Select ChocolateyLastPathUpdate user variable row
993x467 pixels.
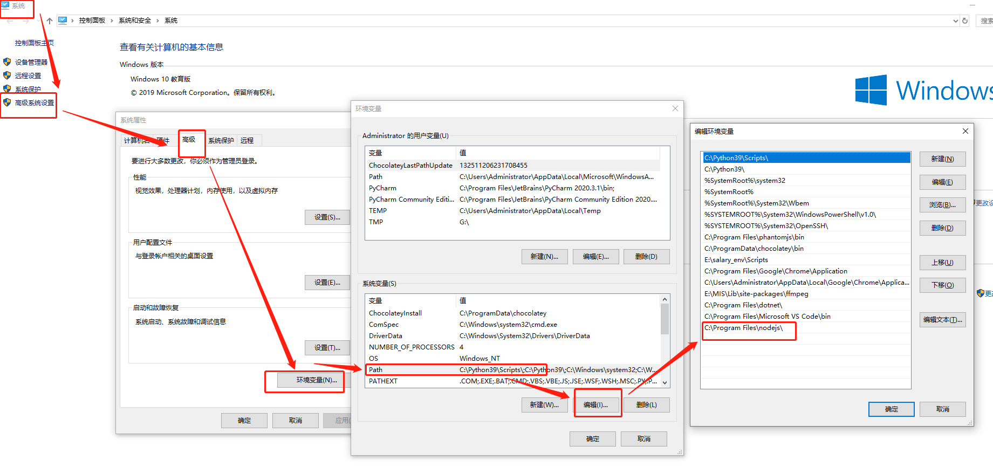coord(512,166)
